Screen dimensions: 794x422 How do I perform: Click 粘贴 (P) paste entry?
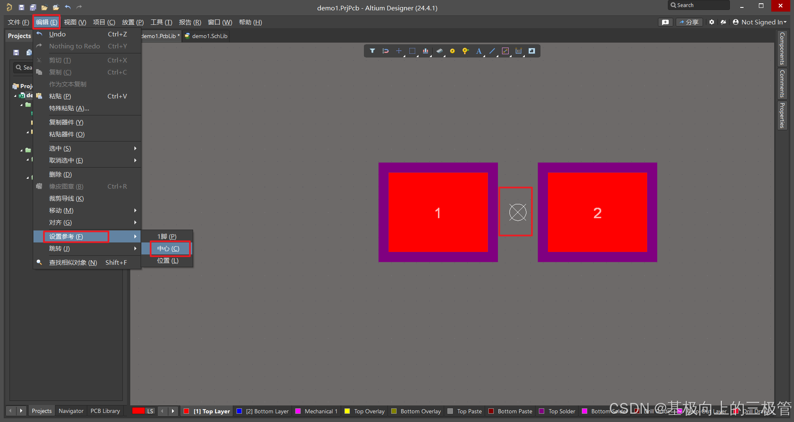pos(87,96)
